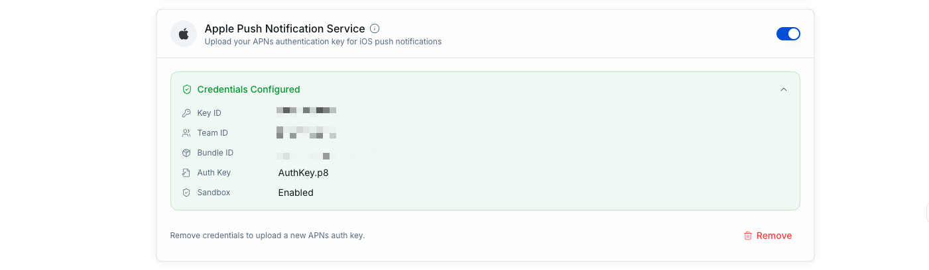Click the blurred Key ID value

306,110
